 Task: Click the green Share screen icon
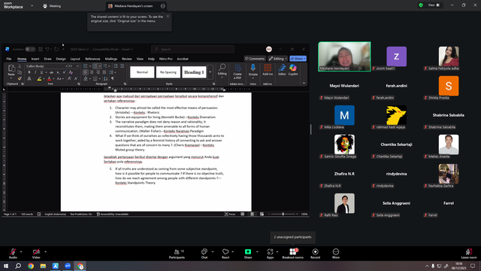coord(248,252)
